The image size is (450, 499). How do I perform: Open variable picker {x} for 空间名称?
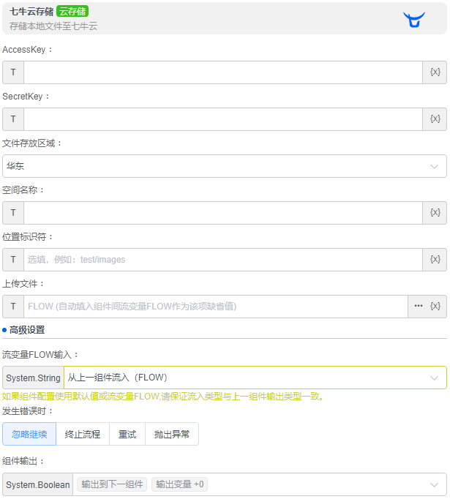435,213
